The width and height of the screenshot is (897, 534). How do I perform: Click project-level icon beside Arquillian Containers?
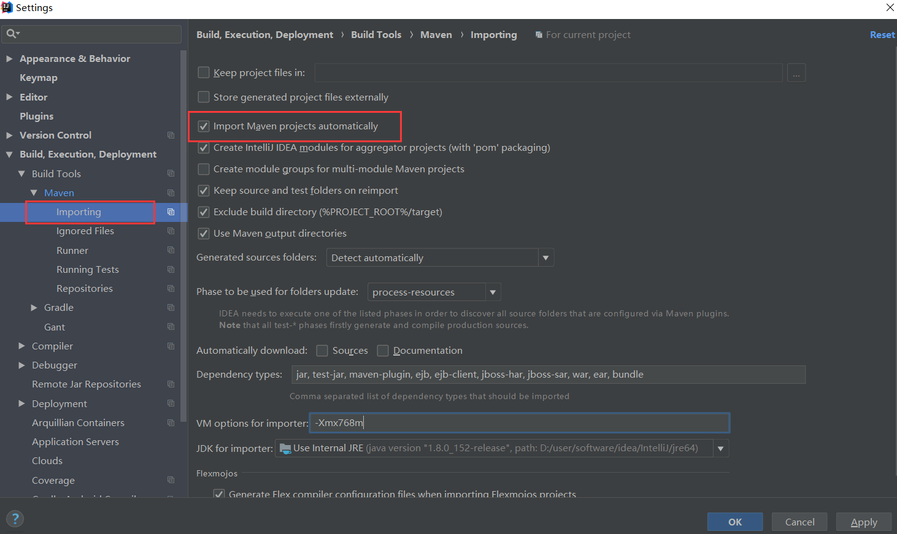[x=171, y=423]
